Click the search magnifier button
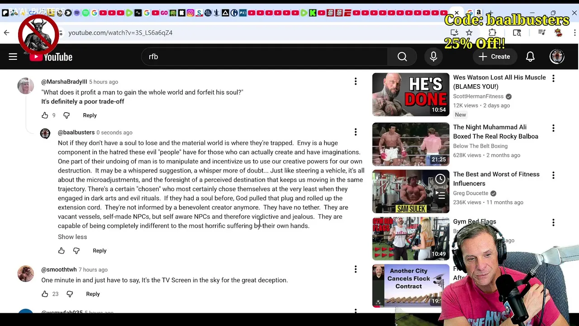The height and width of the screenshot is (326, 579). click(x=402, y=57)
